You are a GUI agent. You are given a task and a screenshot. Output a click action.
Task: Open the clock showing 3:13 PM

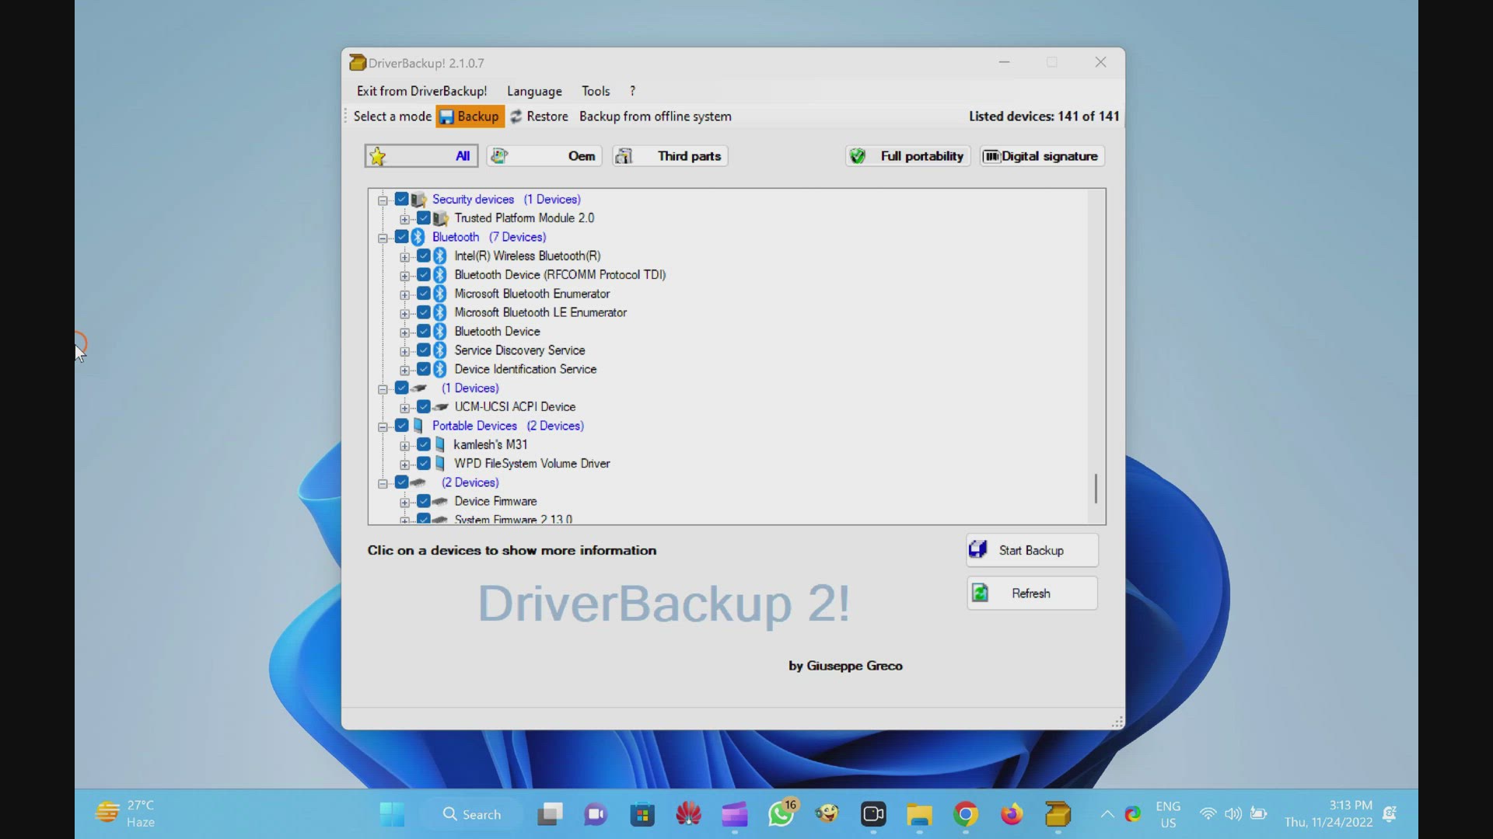(x=1328, y=814)
